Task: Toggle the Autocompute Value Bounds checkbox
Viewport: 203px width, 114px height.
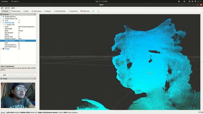Action: pos(19,45)
